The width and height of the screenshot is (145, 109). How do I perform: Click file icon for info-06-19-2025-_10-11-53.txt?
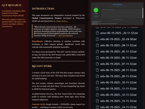tap(97, 82)
